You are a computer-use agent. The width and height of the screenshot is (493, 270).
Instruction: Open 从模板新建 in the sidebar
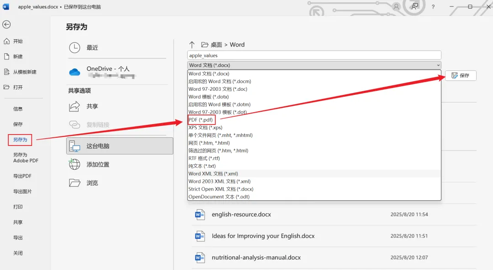coord(20,72)
